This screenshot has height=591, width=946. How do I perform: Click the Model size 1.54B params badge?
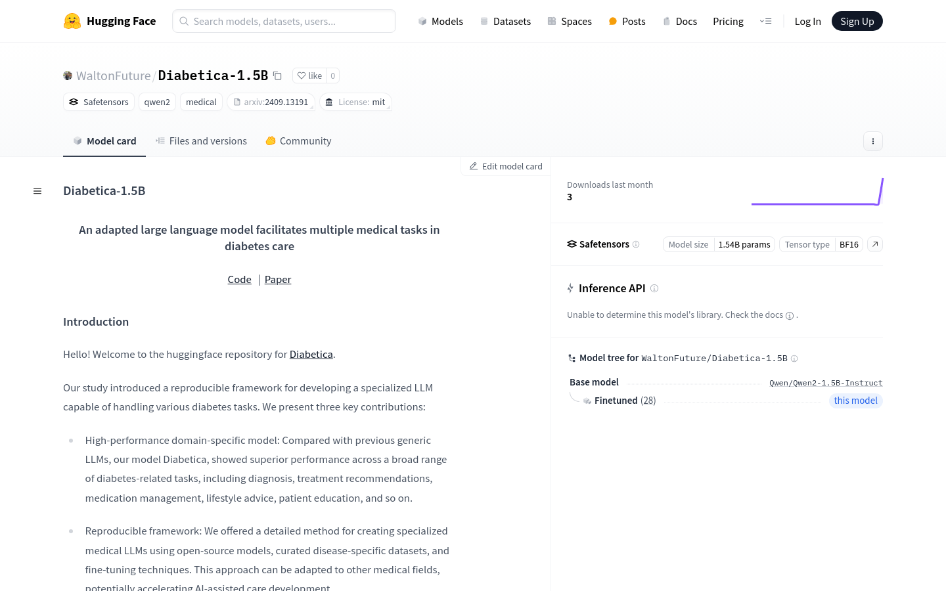(x=719, y=244)
